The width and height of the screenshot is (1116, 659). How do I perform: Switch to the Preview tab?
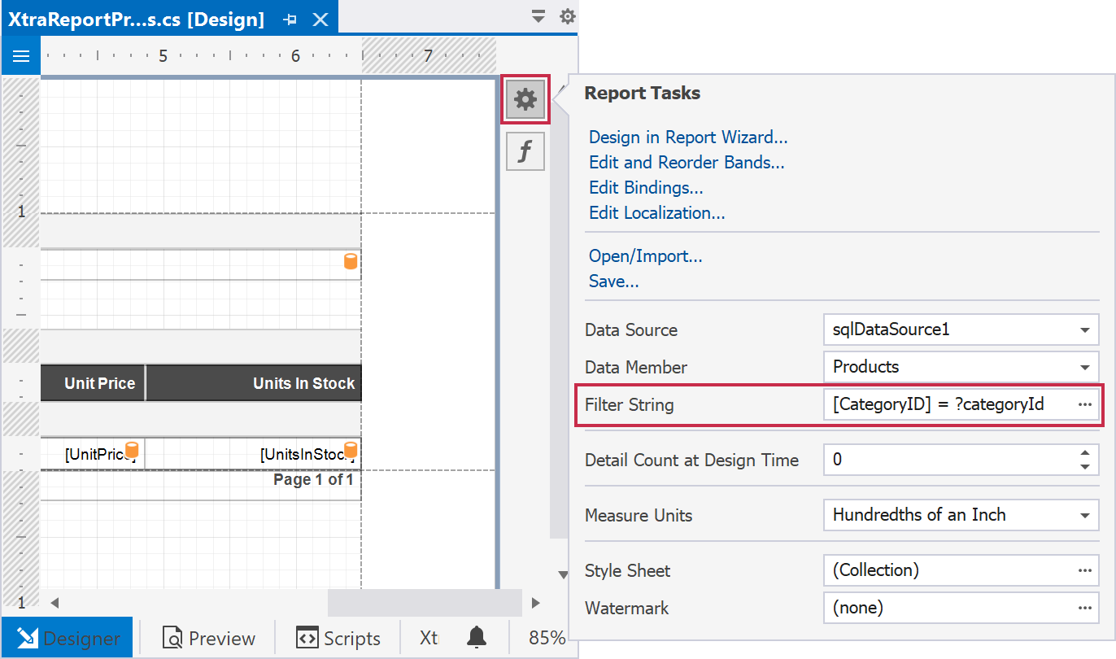pos(209,639)
